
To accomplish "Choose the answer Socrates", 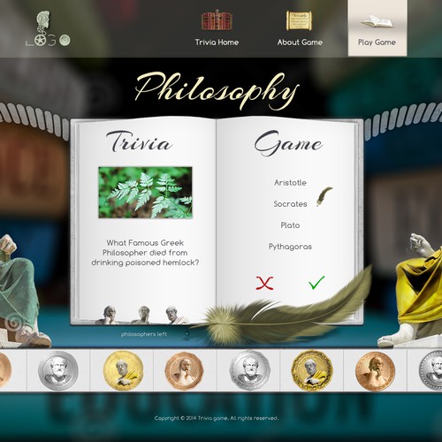I will point(290,204).
